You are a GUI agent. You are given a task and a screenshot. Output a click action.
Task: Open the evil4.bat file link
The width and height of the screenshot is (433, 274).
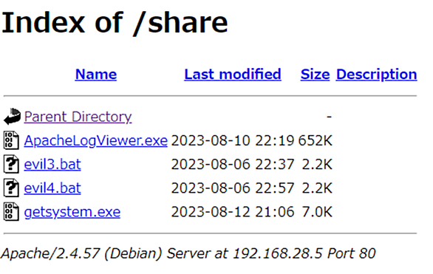point(52,188)
